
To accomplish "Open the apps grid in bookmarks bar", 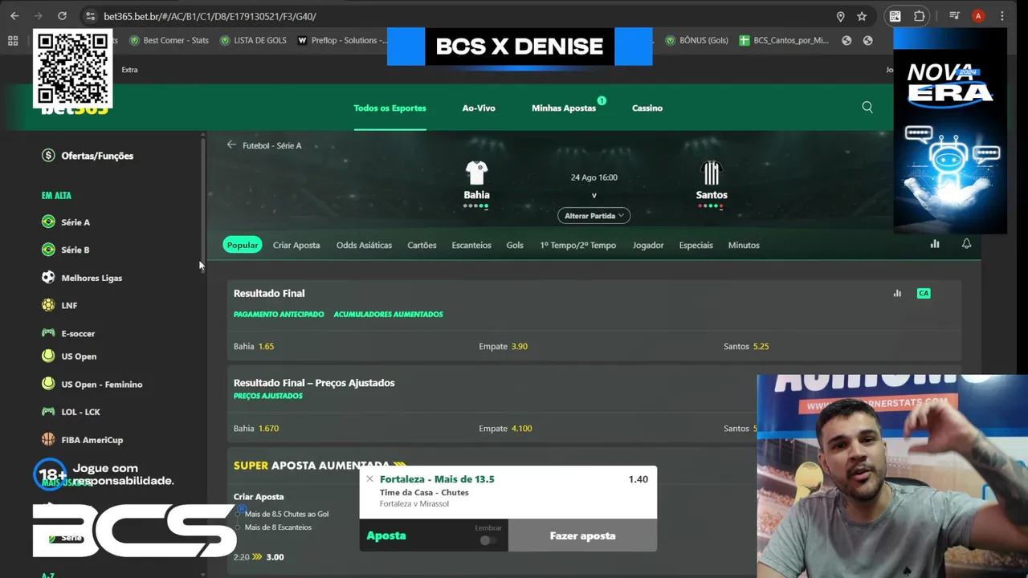I will point(13,40).
